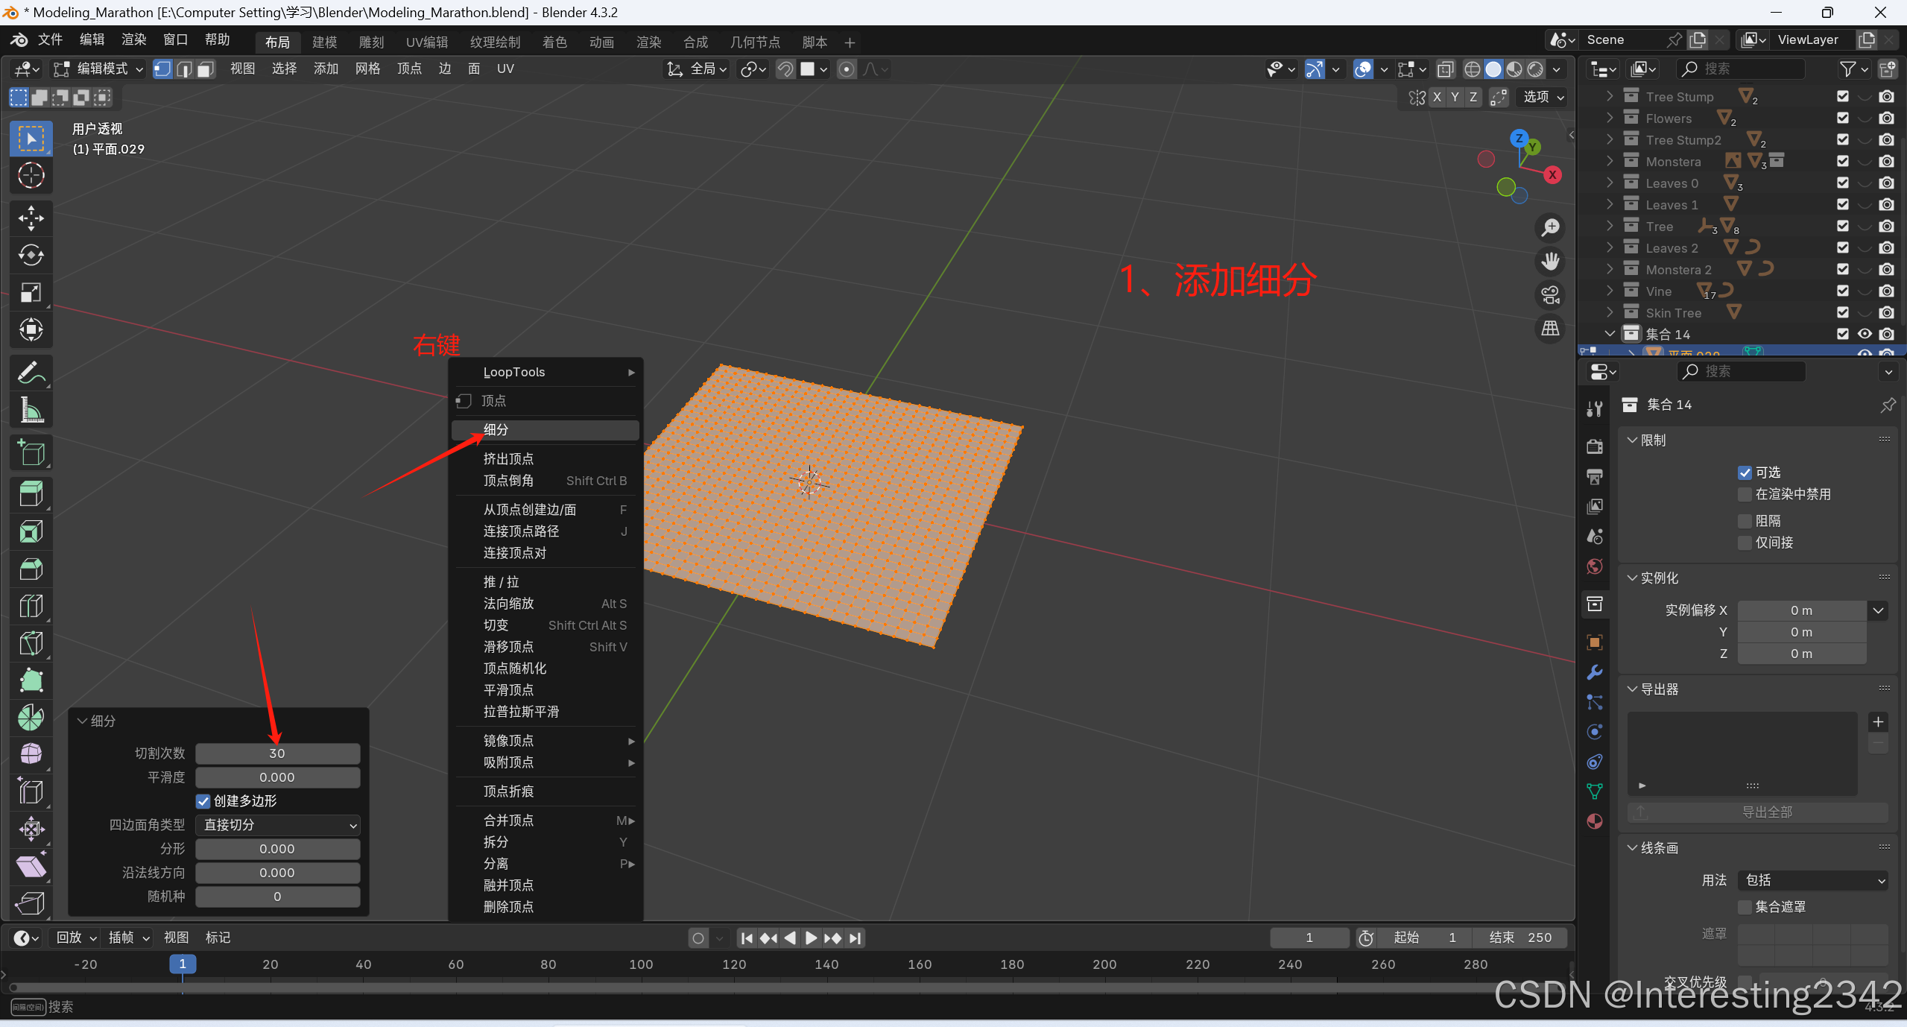Select the 3D Cursor tool
The height and width of the screenshot is (1027, 1907).
tap(31, 176)
